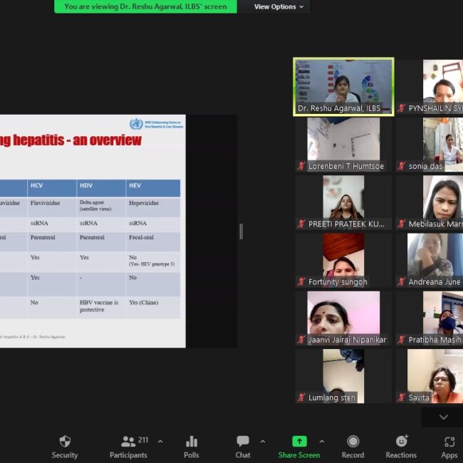Open the Participants panel
The height and width of the screenshot is (463, 463).
click(x=128, y=447)
